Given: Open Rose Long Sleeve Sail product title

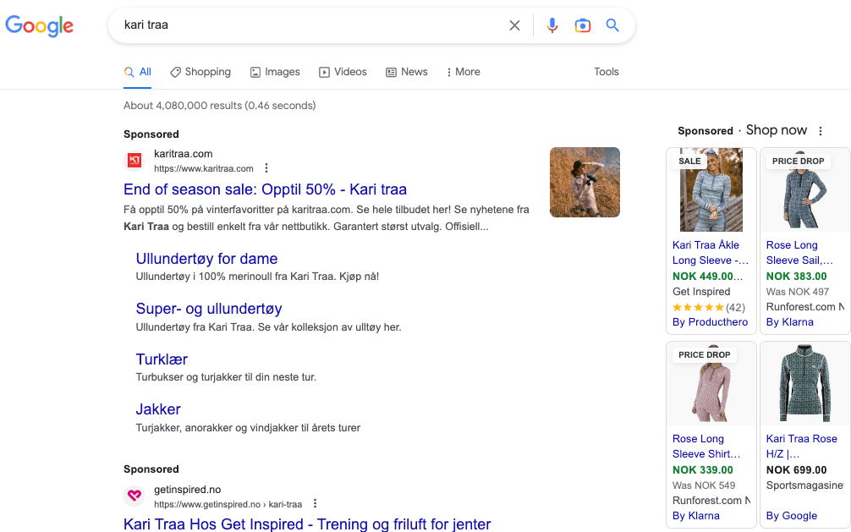Looking at the screenshot, I should pos(799,253).
